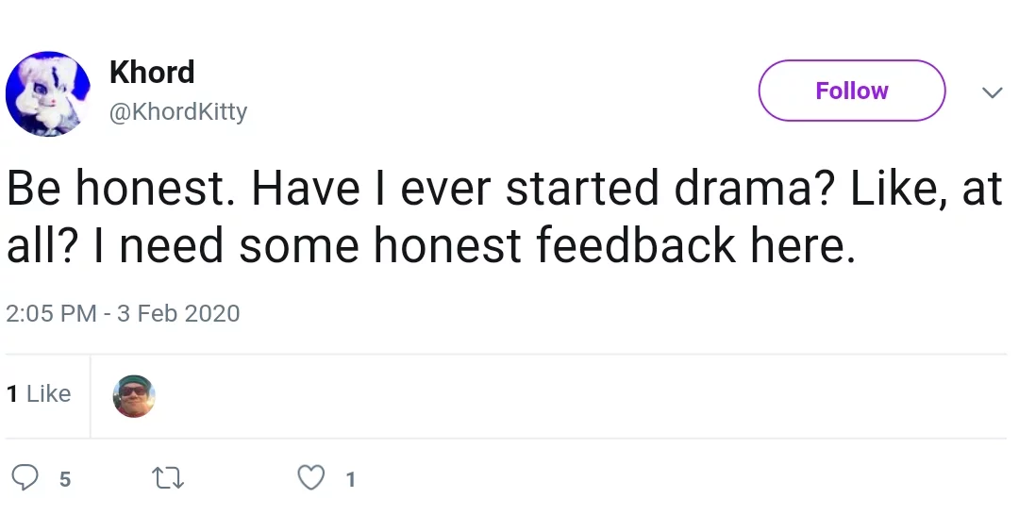The image size is (1019, 515).
Task: Click the reply speech bubble icon
Action: (x=25, y=477)
